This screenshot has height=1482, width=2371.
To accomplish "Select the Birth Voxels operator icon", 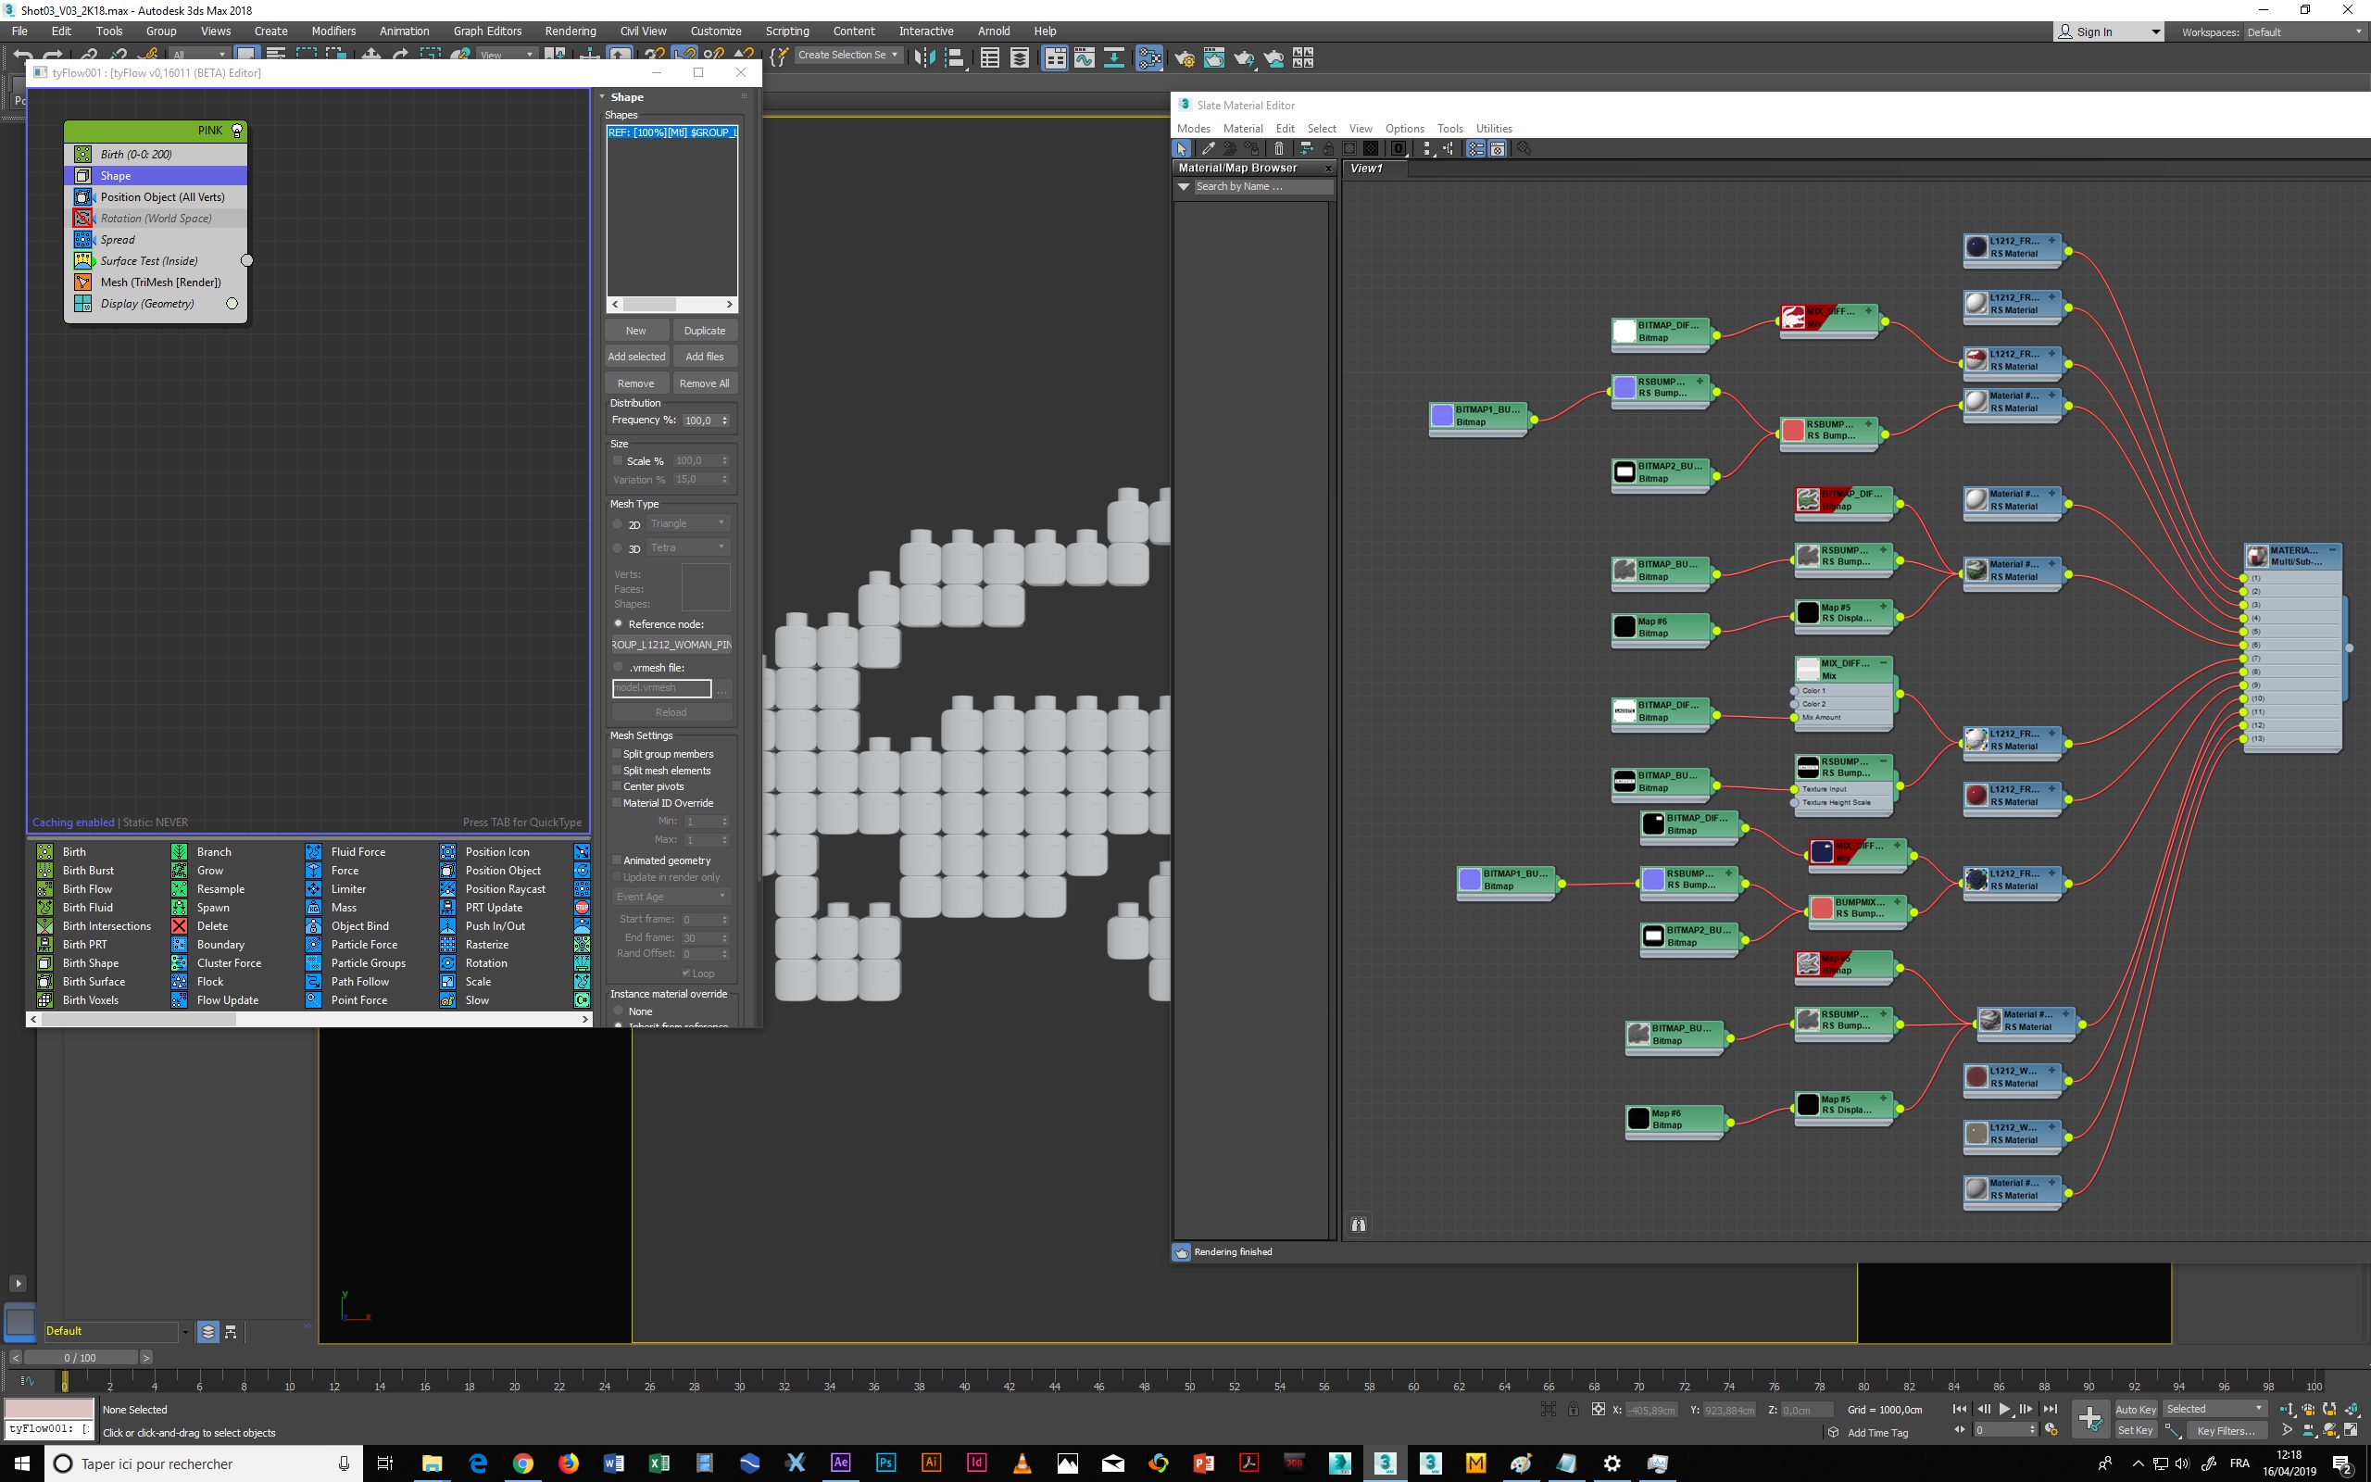I will [45, 1000].
